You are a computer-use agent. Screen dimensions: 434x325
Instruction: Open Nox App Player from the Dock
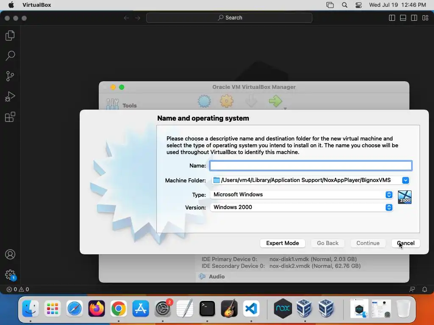283,308
